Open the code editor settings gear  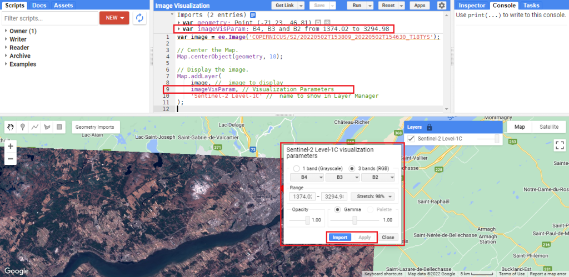(442, 6)
